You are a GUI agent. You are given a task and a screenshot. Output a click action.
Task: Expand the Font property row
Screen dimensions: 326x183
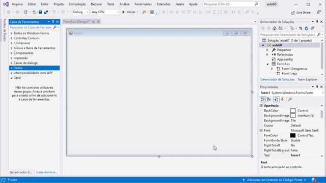[x=261, y=130]
